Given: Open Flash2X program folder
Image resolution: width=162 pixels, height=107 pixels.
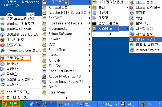Looking at the screenshot, I should click(67, 55).
